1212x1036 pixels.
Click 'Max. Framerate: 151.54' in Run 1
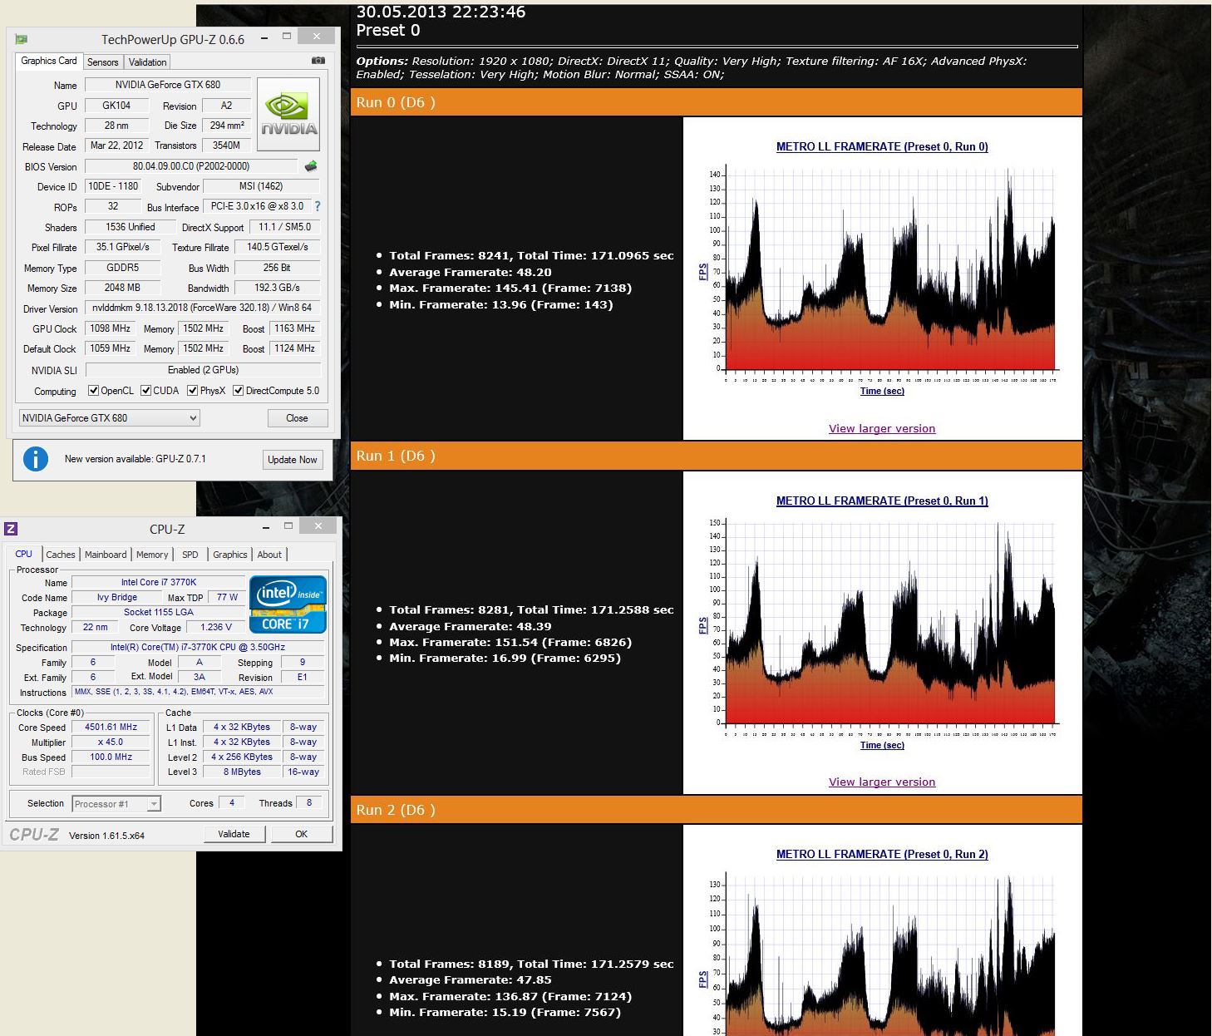coord(510,643)
